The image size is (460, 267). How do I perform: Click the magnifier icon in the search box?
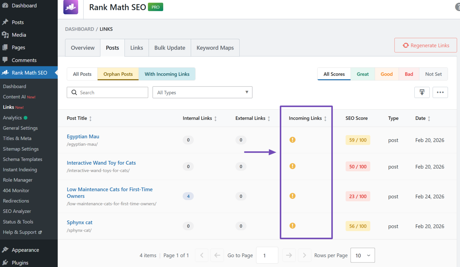point(74,92)
